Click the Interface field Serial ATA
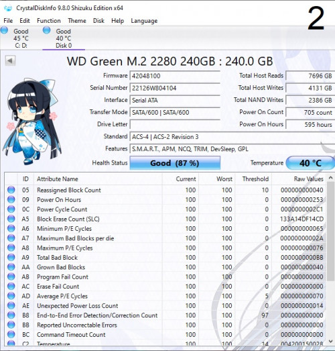Viewport: 335px width, 351px height. click(x=175, y=100)
